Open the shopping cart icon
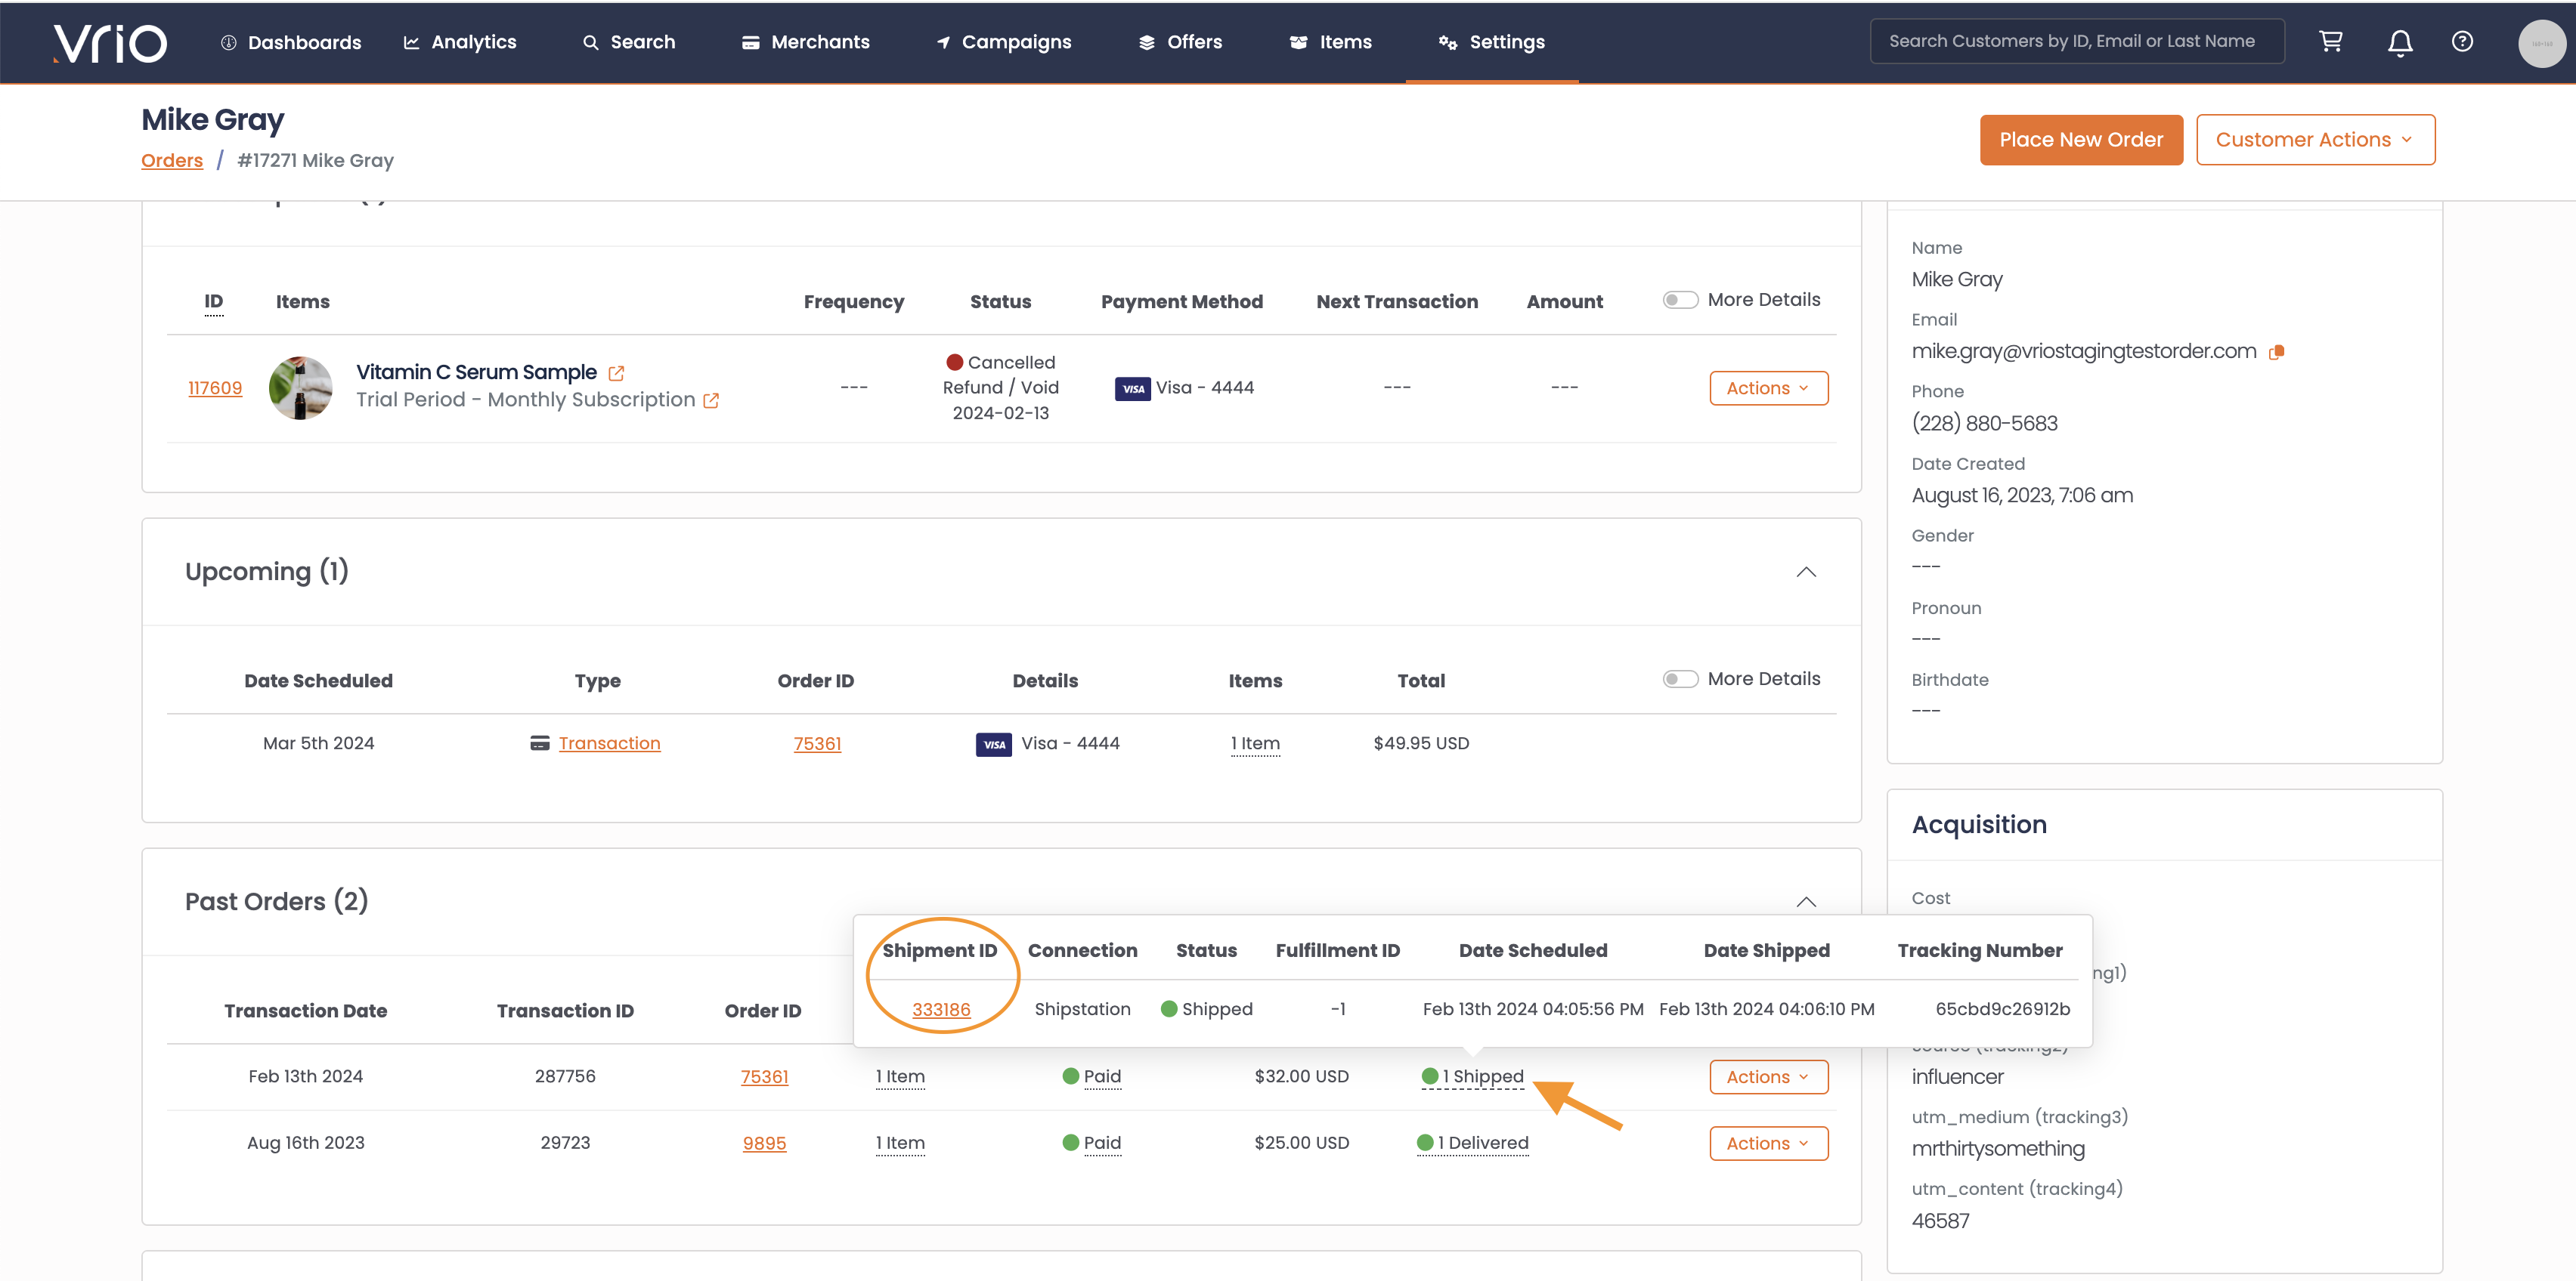This screenshot has height=1281, width=2576. click(2331, 41)
